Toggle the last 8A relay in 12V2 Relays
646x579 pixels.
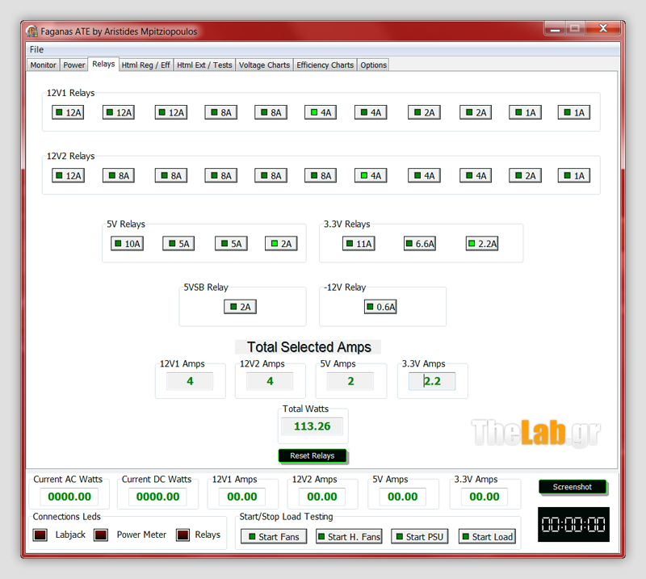coord(321,175)
